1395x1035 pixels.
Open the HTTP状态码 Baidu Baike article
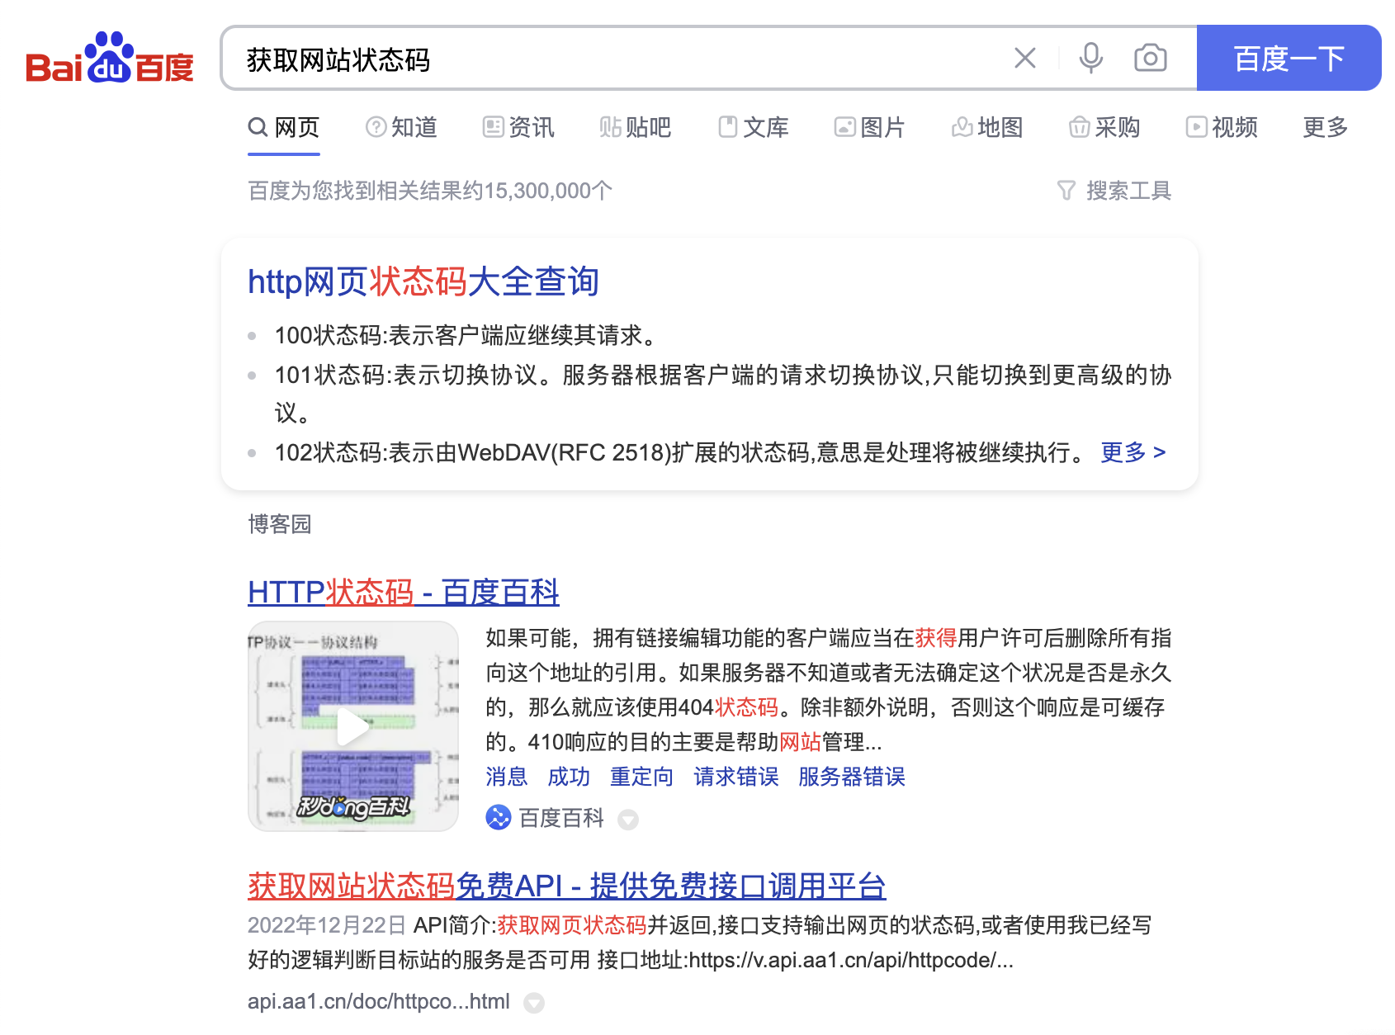click(403, 592)
